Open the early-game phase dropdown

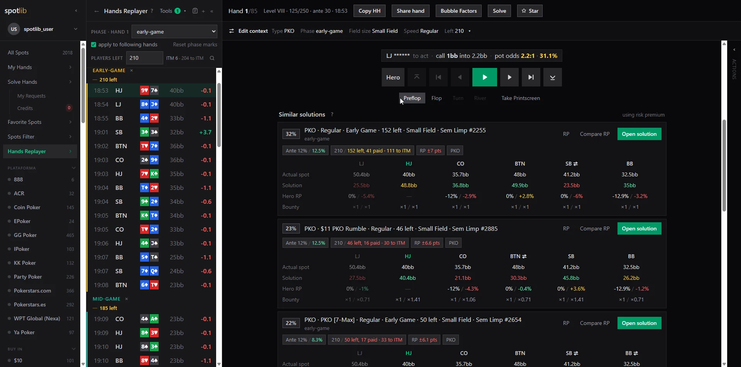tap(174, 32)
